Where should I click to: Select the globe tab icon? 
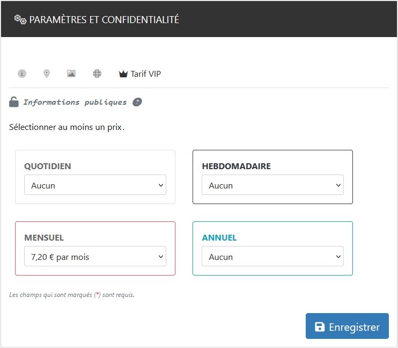(x=97, y=74)
